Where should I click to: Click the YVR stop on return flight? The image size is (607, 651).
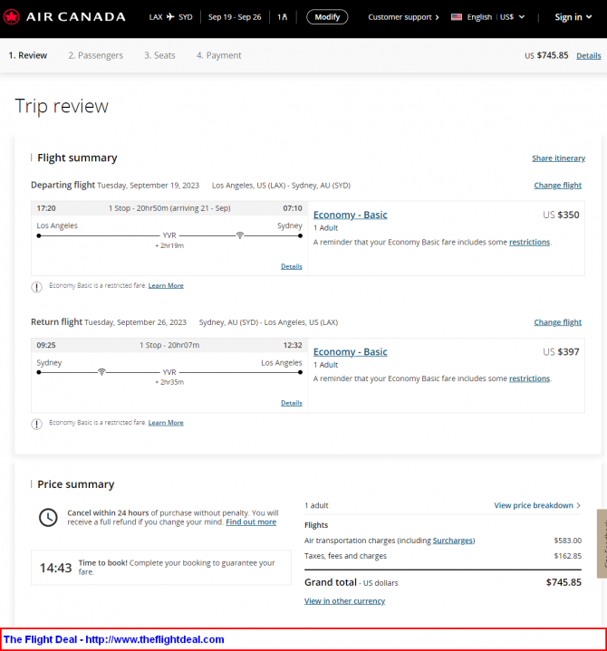[169, 372]
